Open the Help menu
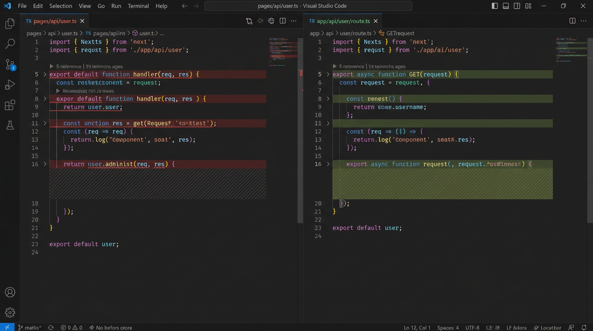The image size is (593, 331). (x=161, y=6)
